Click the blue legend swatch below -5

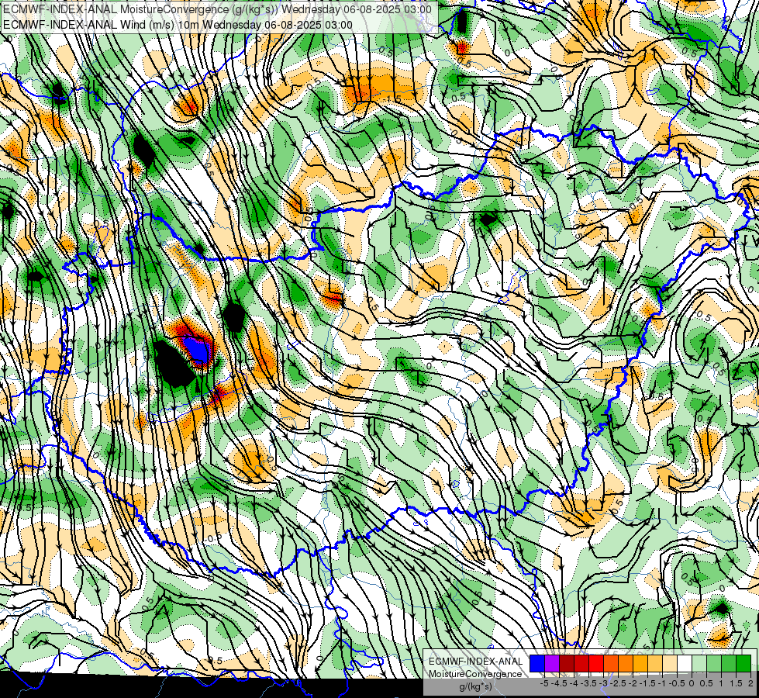(537, 663)
